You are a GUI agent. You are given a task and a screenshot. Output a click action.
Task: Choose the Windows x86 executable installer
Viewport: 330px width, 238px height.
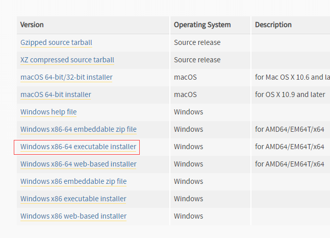[73, 199]
